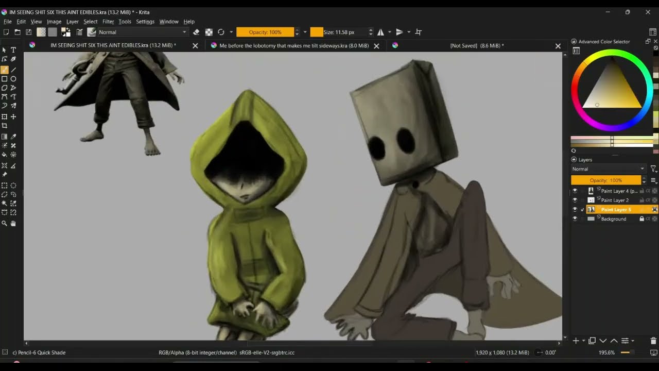Open the layer filter funnel dropdown
659x371 pixels.
coord(653,169)
